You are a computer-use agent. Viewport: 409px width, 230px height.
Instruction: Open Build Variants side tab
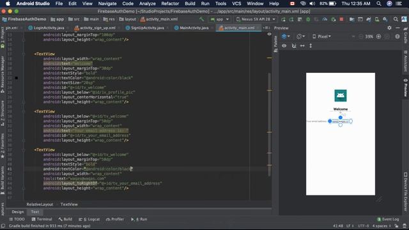[3, 180]
